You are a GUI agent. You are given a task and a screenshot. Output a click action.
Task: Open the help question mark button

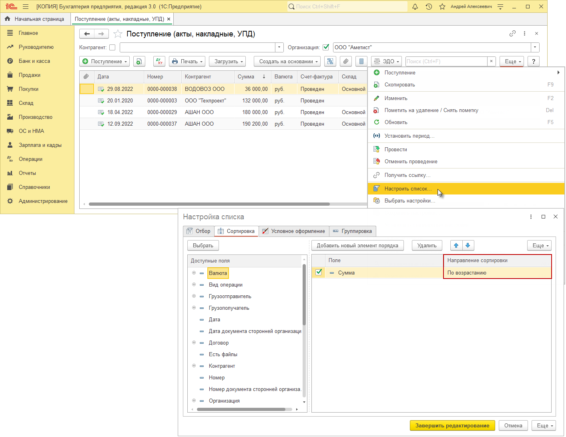534,61
